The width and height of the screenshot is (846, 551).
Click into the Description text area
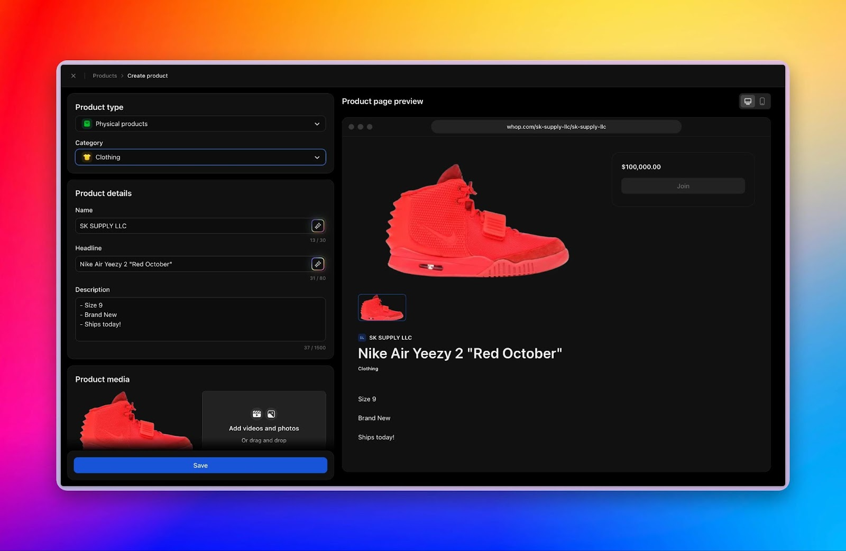200,319
